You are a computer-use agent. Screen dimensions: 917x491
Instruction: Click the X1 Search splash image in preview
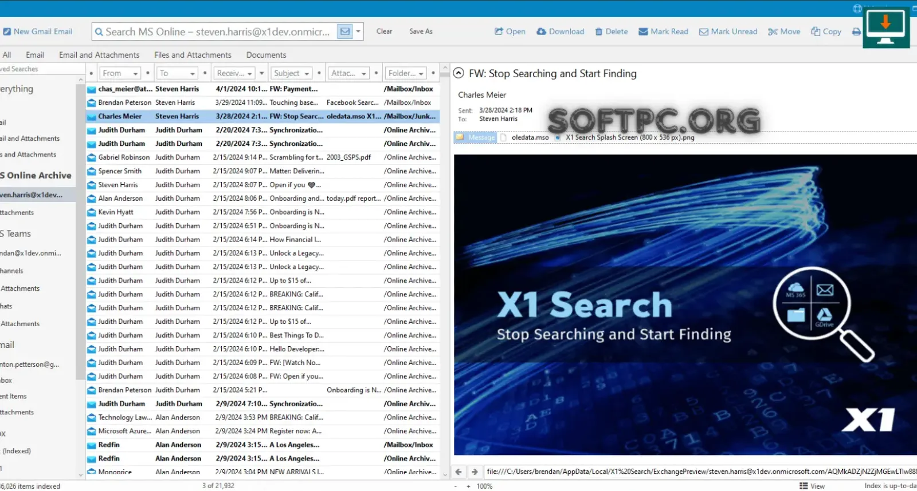pos(685,305)
